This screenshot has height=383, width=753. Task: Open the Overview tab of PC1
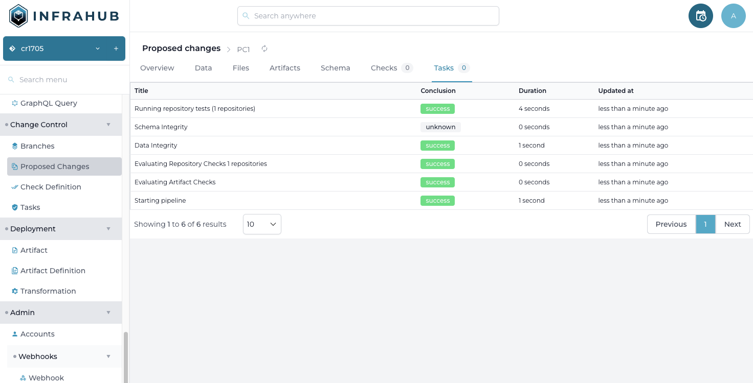[157, 68]
